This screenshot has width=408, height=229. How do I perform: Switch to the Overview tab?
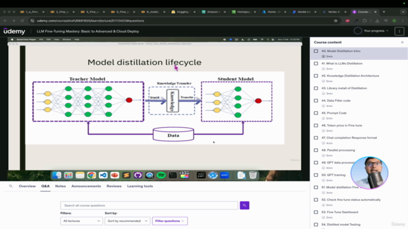[27, 186]
